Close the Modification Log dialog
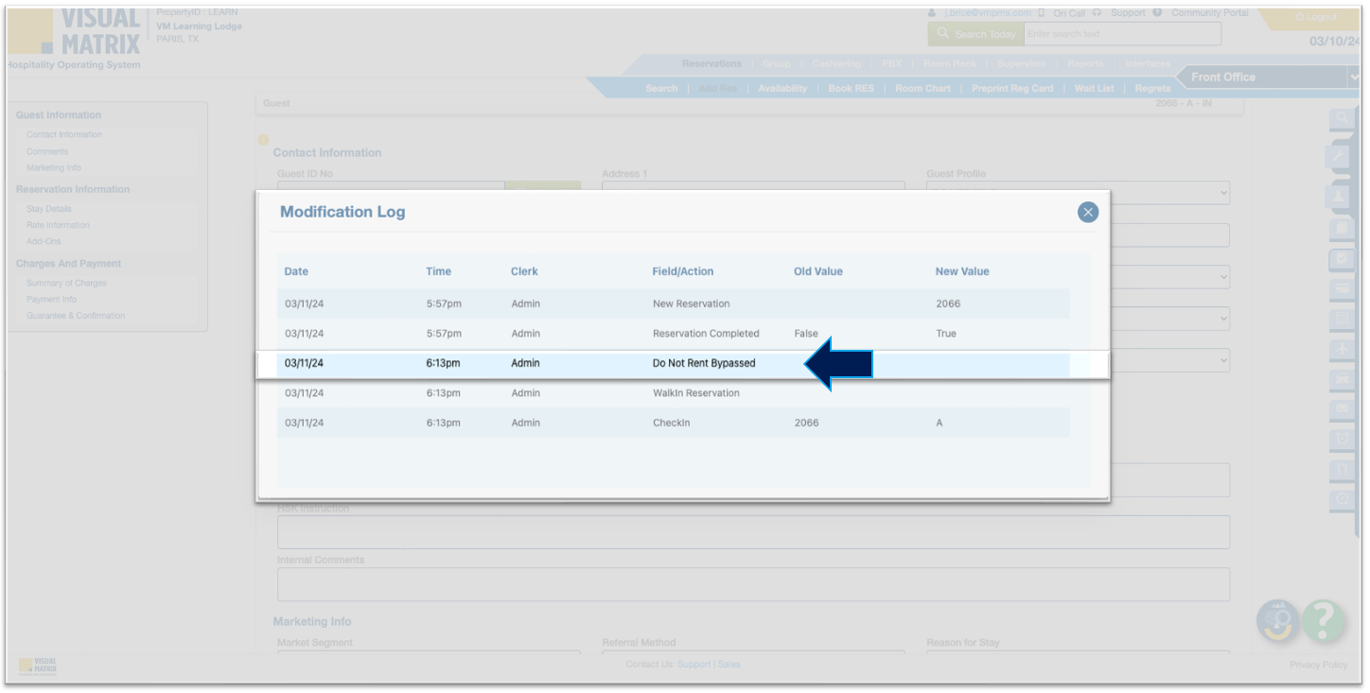The width and height of the screenshot is (1370, 693). [1087, 213]
